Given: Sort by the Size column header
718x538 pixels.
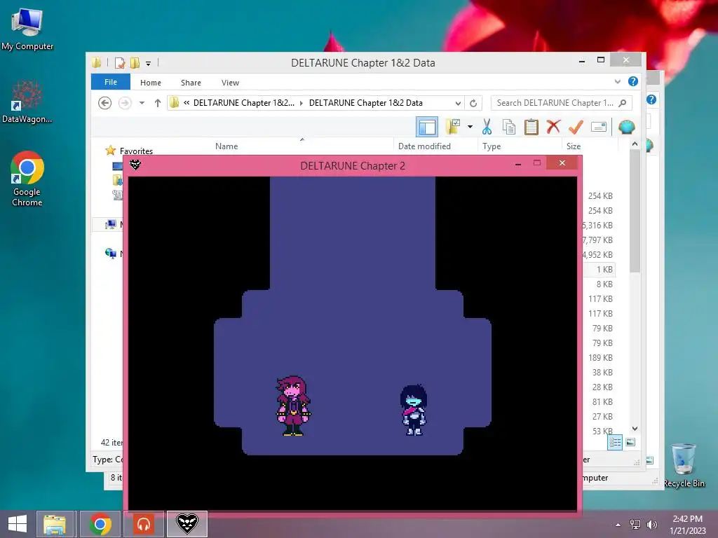Looking at the screenshot, I should click(574, 146).
